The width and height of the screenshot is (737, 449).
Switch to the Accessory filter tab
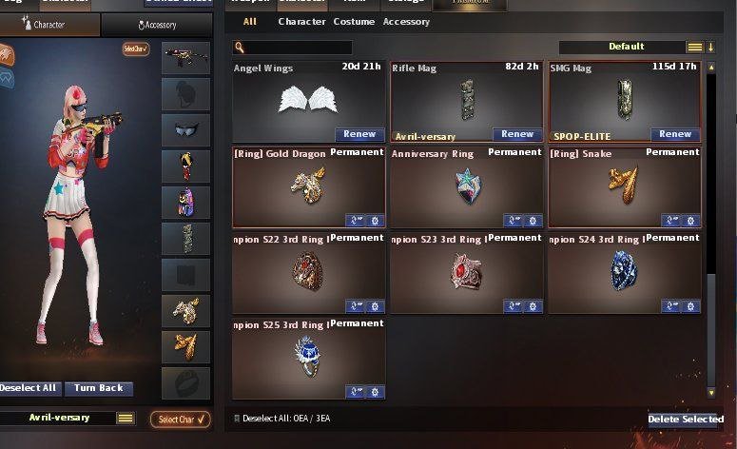point(406,22)
